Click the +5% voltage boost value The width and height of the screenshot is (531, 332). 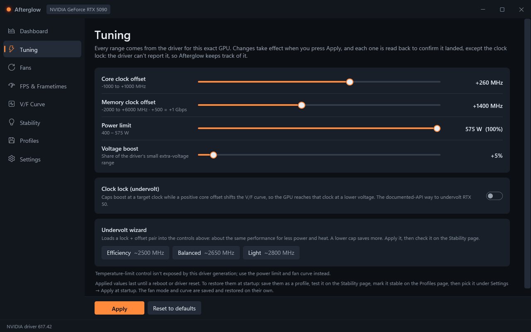497,156
